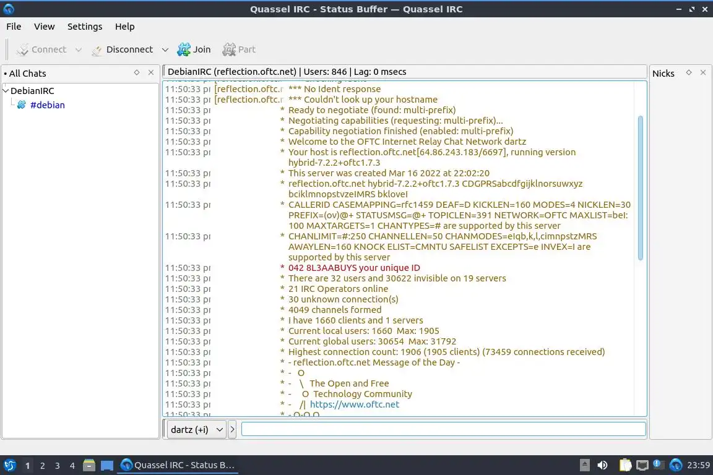
Task: Click the notification tray icon
Action: point(659,464)
